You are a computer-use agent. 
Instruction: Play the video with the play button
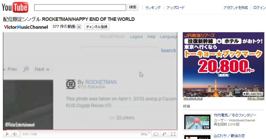(7, 134)
